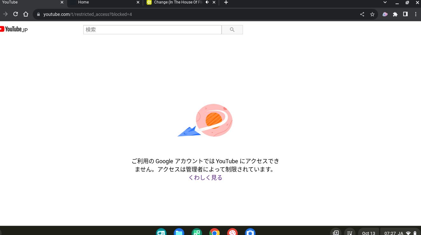View site info via the lock icon
The image size is (421, 235).
pos(38,14)
